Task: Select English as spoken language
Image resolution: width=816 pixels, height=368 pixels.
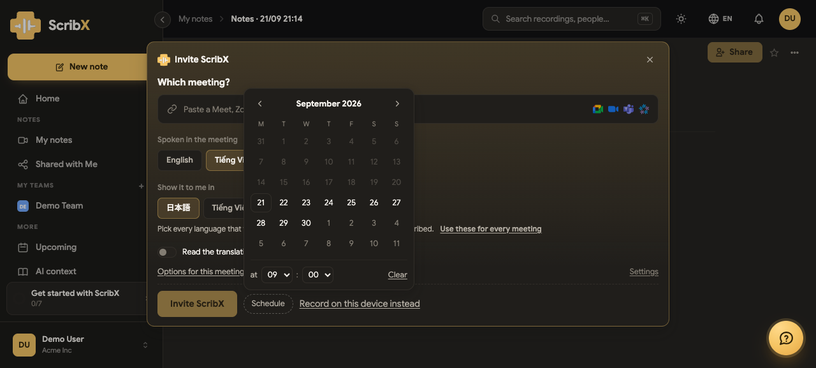Action: [180, 161]
